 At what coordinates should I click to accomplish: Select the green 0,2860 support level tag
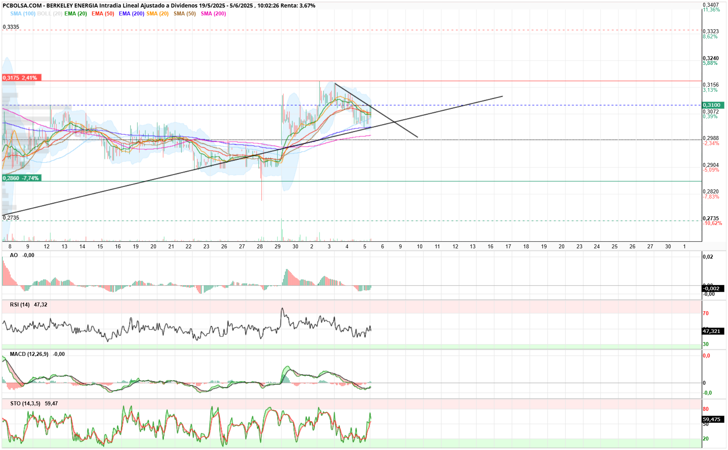[x=21, y=178]
